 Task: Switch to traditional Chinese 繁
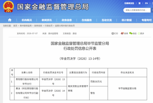[139, 3]
